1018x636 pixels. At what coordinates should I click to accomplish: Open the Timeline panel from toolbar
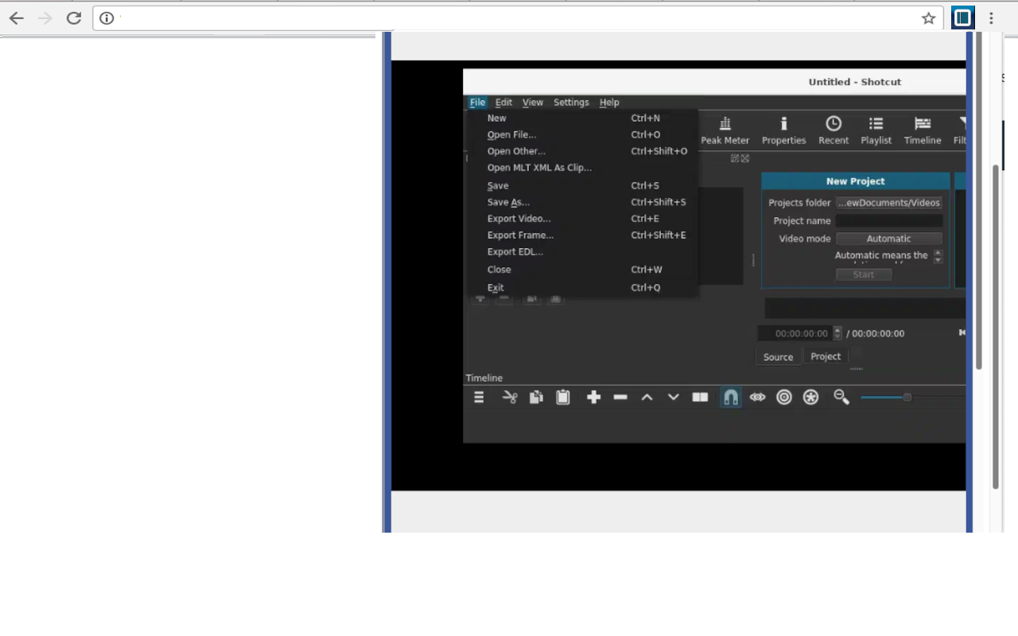pos(923,131)
